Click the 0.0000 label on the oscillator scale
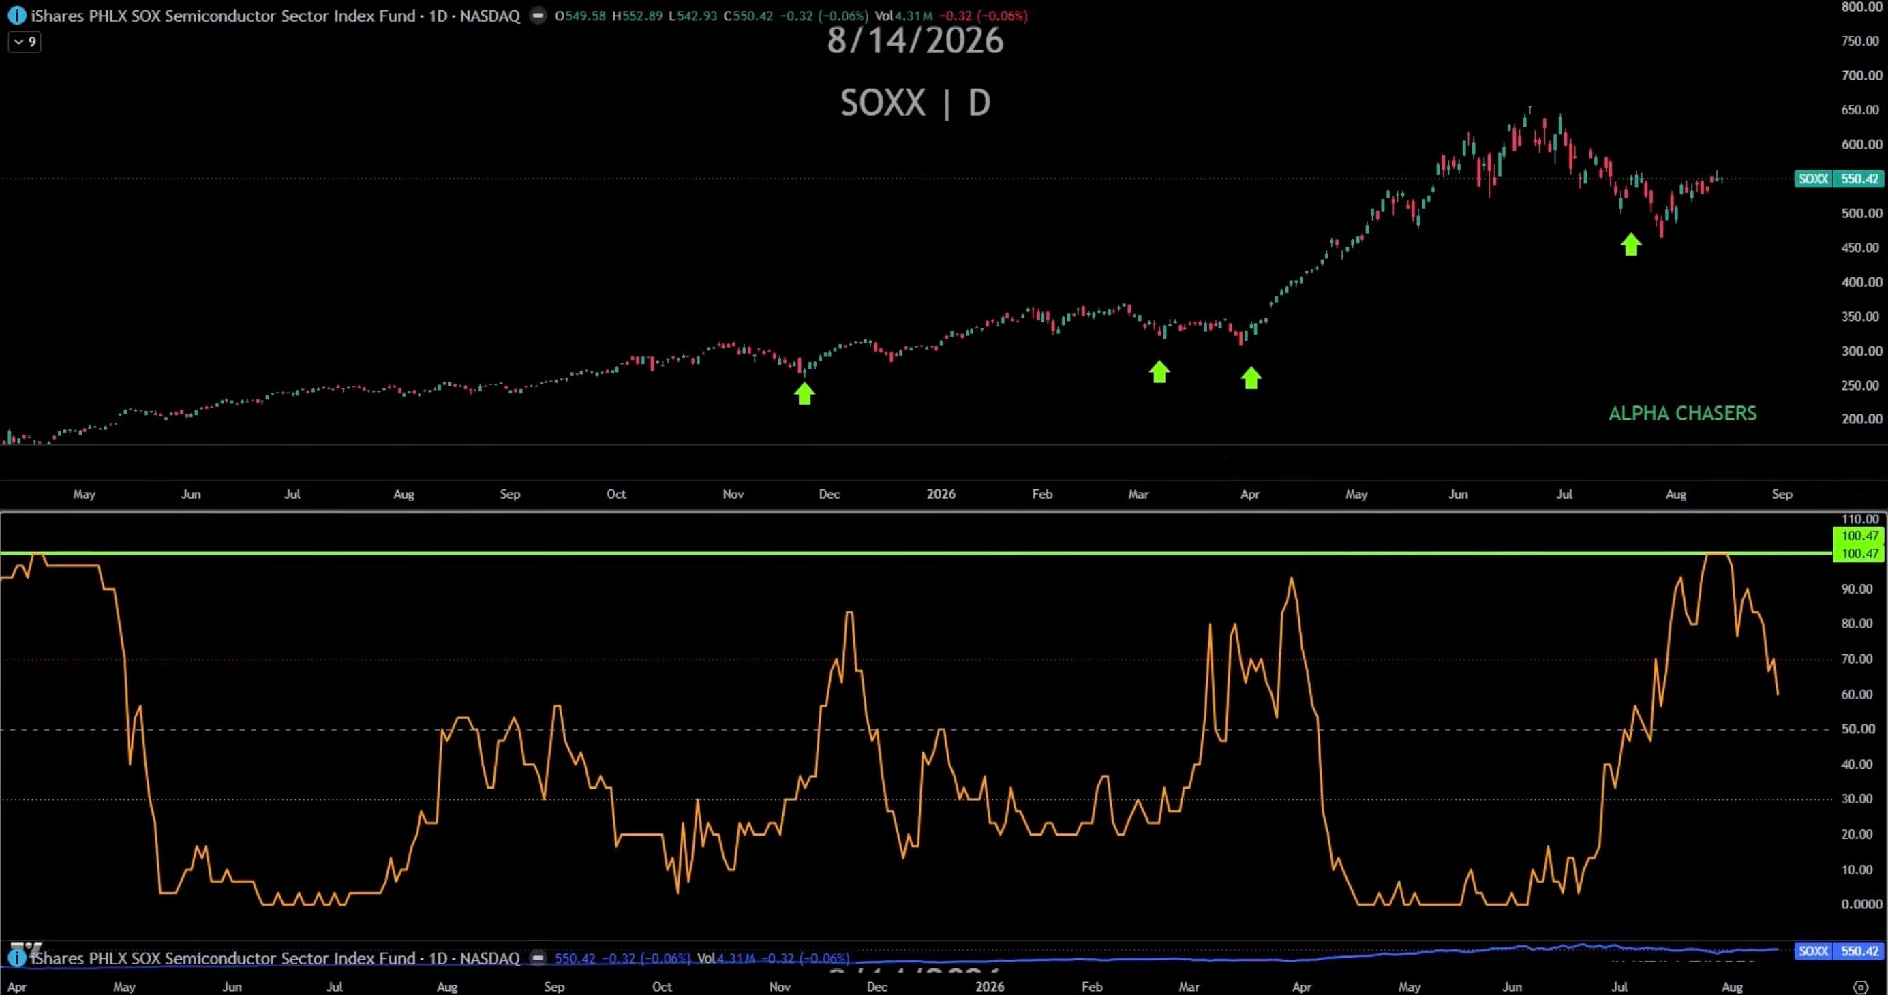 pos(1861,904)
